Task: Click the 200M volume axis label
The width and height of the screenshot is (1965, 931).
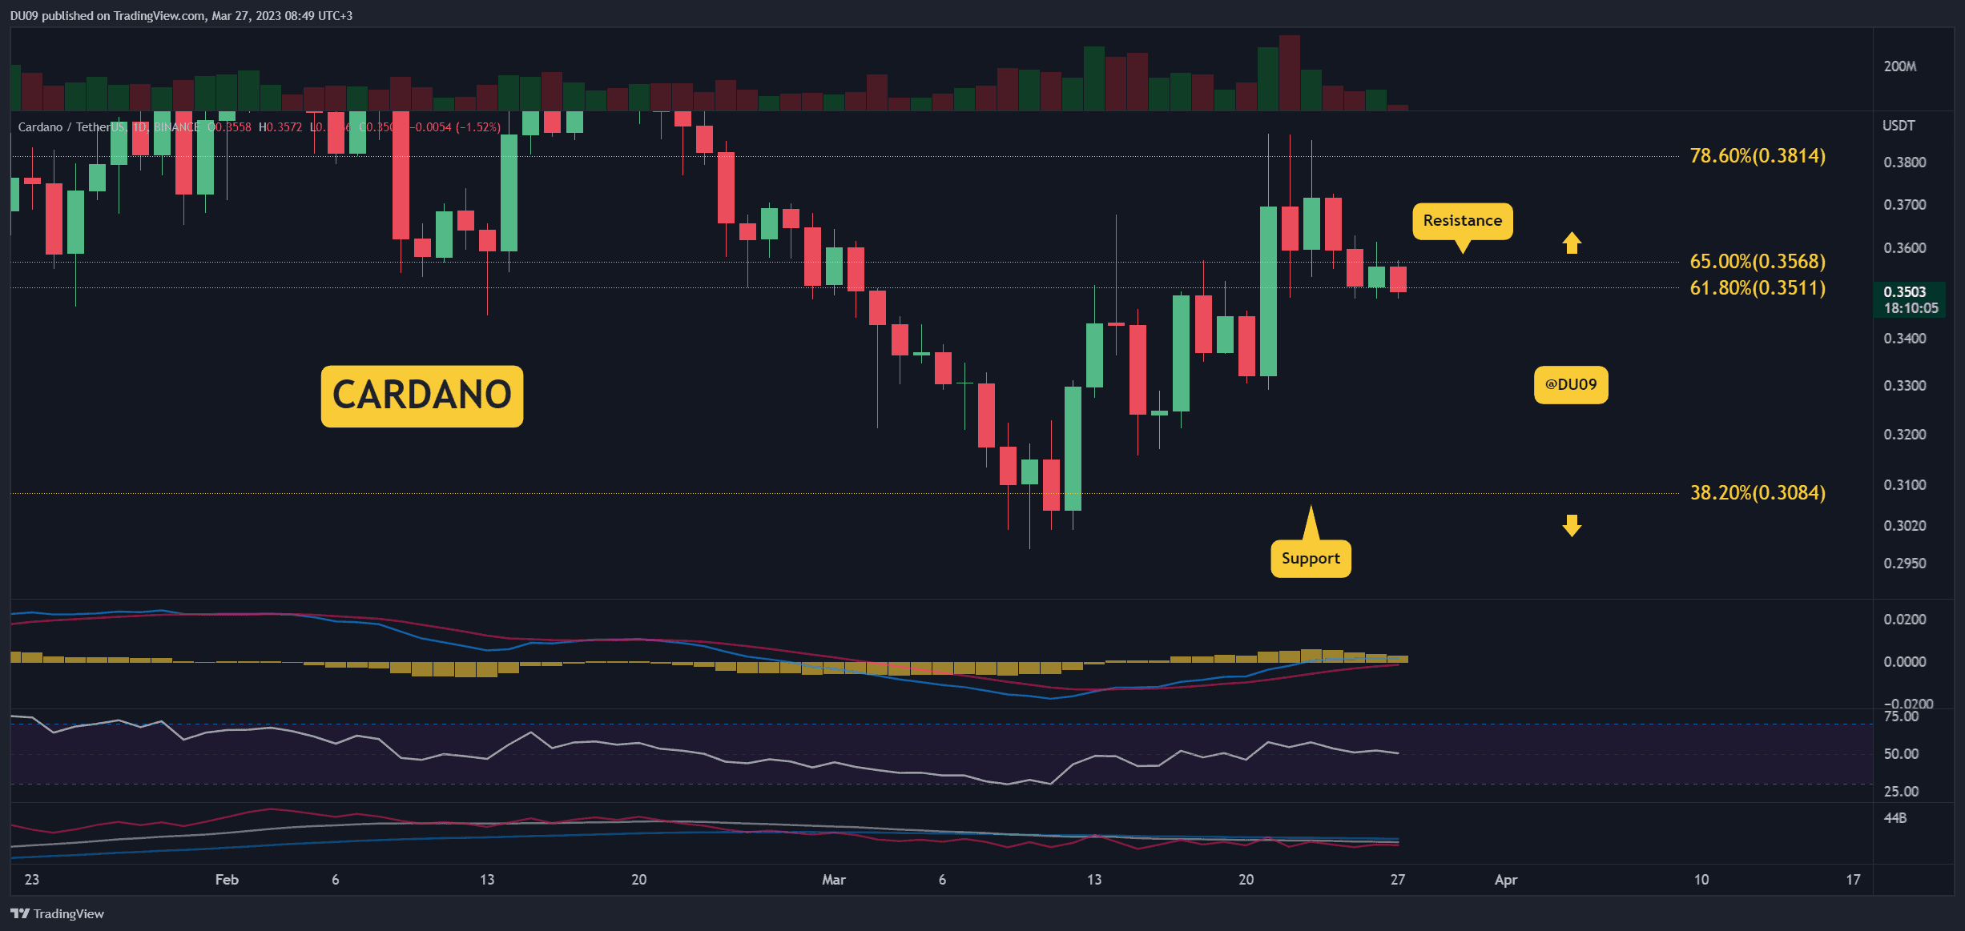Action: (x=1900, y=66)
